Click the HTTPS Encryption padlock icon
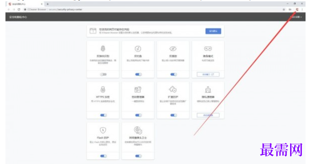 click(103, 89)
